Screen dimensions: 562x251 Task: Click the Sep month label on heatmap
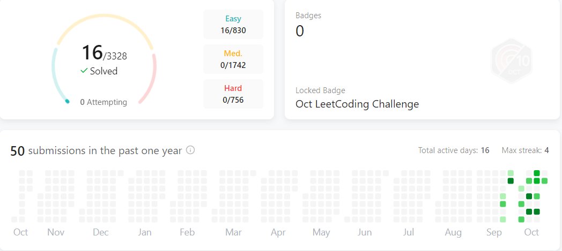coord(494,232)
